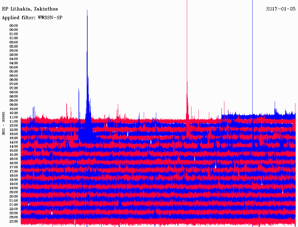Click the '02:30' time label
This screenshot has width=298, height=227.
14,46
